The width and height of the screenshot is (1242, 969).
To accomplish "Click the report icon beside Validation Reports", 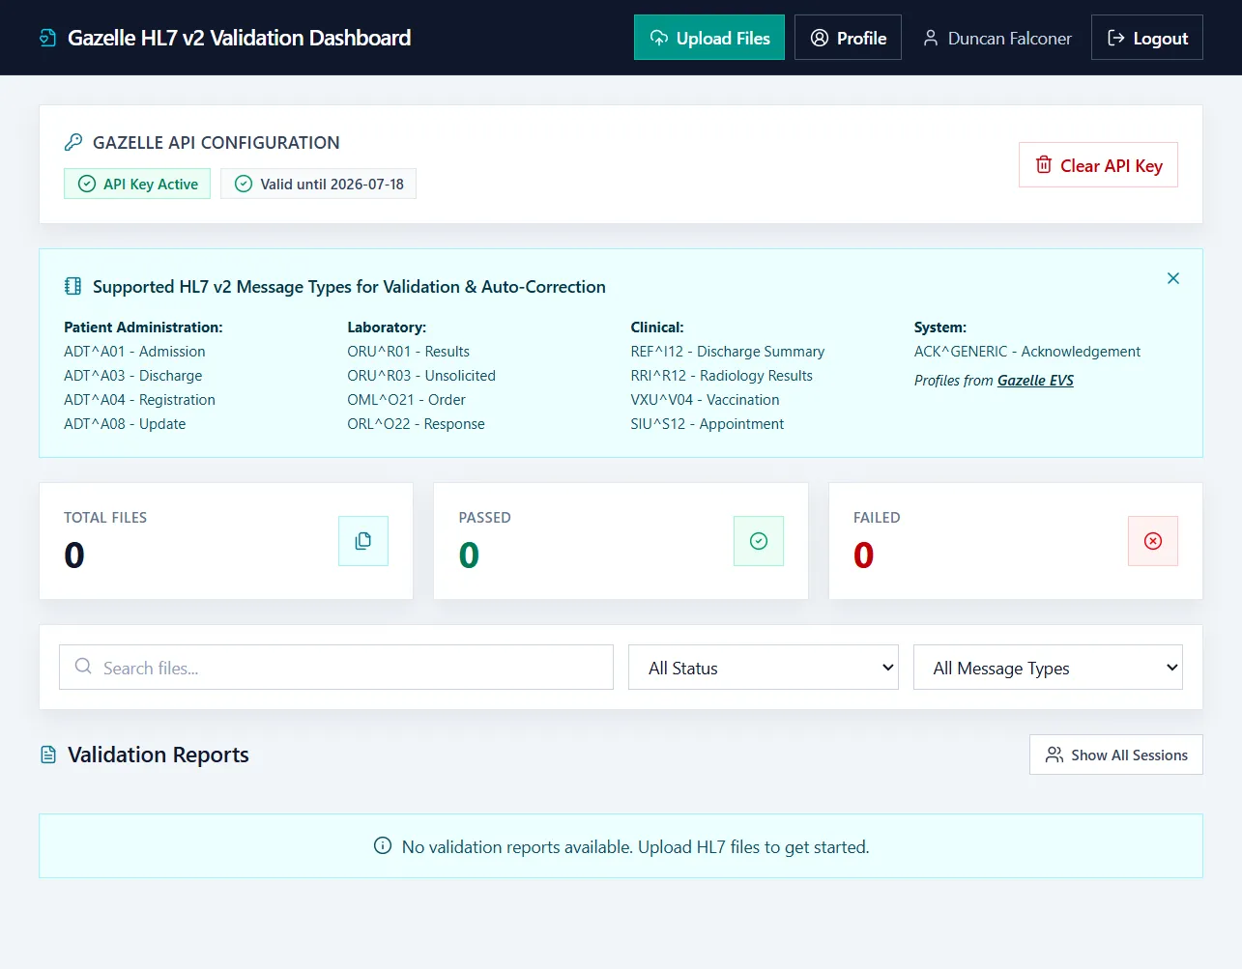I will 48,755.
